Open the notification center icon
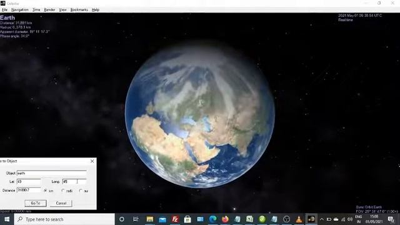The height and width of the screenshot is (225, 400). click(x=391, y=219)
